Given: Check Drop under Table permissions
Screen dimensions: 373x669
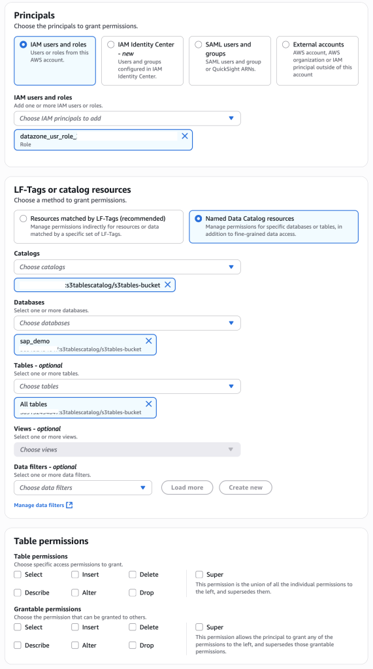Looking at the screenshot, I should pyautogui.click(x=133, y=593).
